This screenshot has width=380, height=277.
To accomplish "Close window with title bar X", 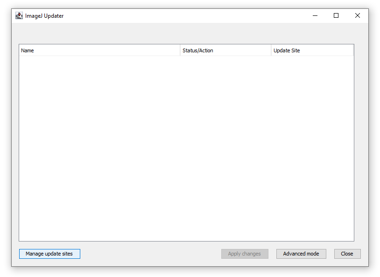I will coord(358,16).
